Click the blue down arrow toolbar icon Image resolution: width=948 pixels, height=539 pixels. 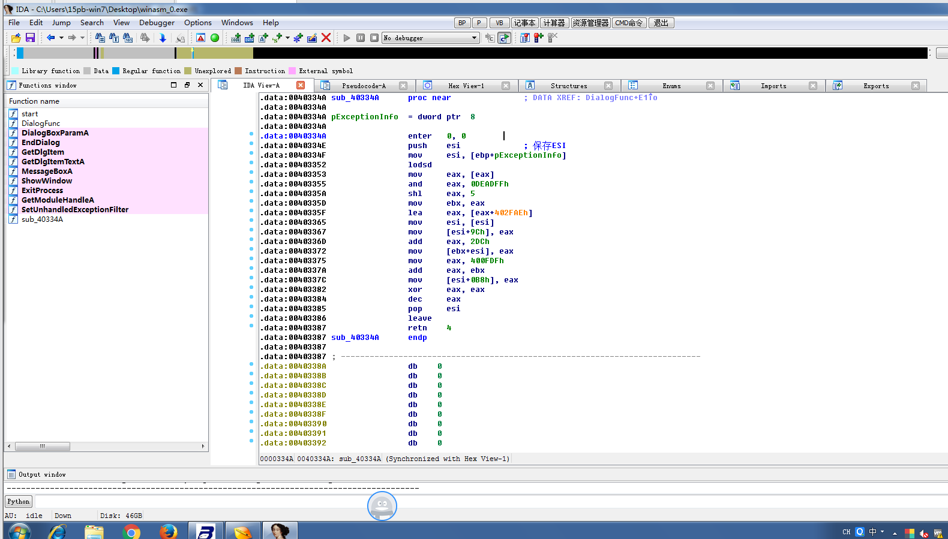tap(163, 38)
